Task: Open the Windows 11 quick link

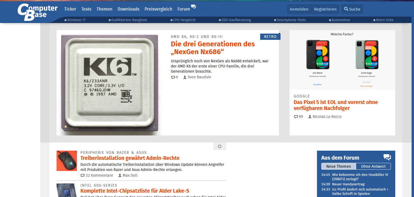Action: (x=75, y=20)
